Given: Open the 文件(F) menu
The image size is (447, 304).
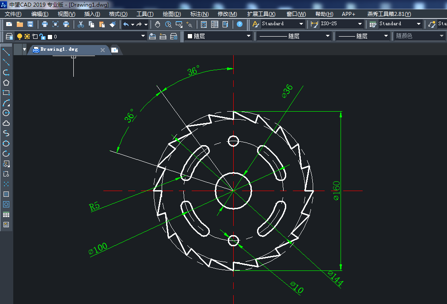Looking at the screenshot, I should tap(13, 14).
